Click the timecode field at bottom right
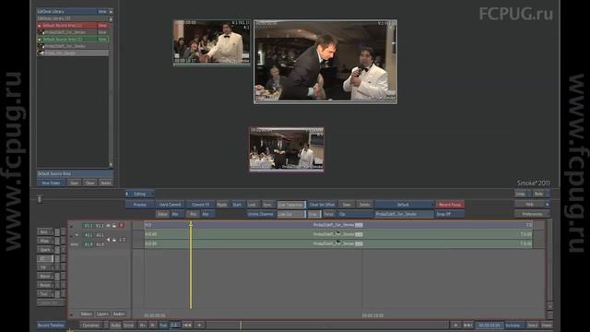Image resolution: width=590 pixels, height=332 pixels. click(x=490, y=326)
